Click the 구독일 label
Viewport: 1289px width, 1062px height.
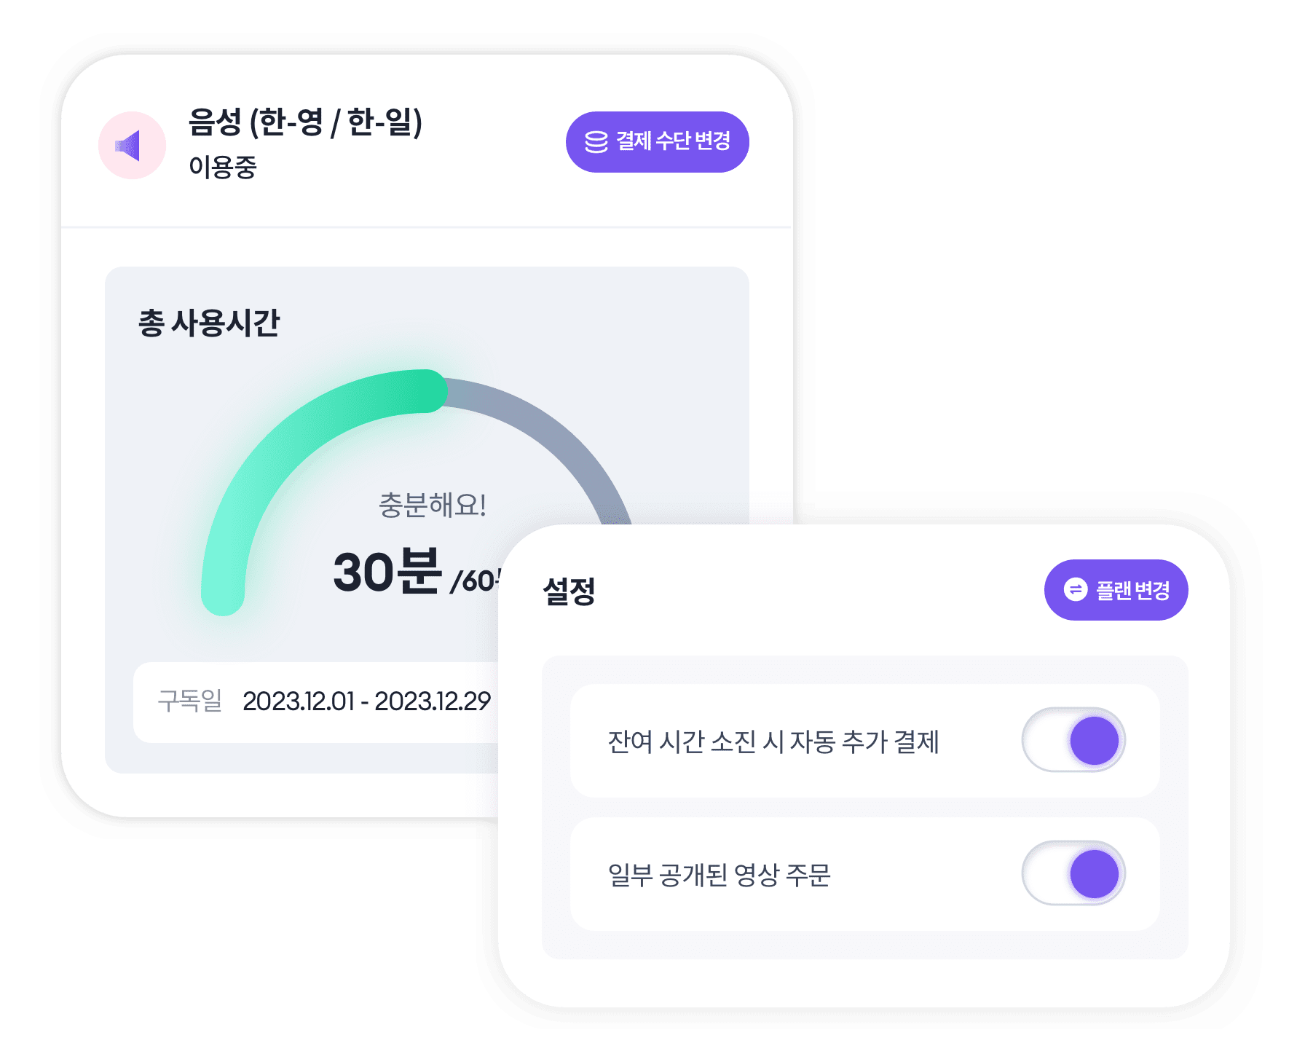point(189,701)
